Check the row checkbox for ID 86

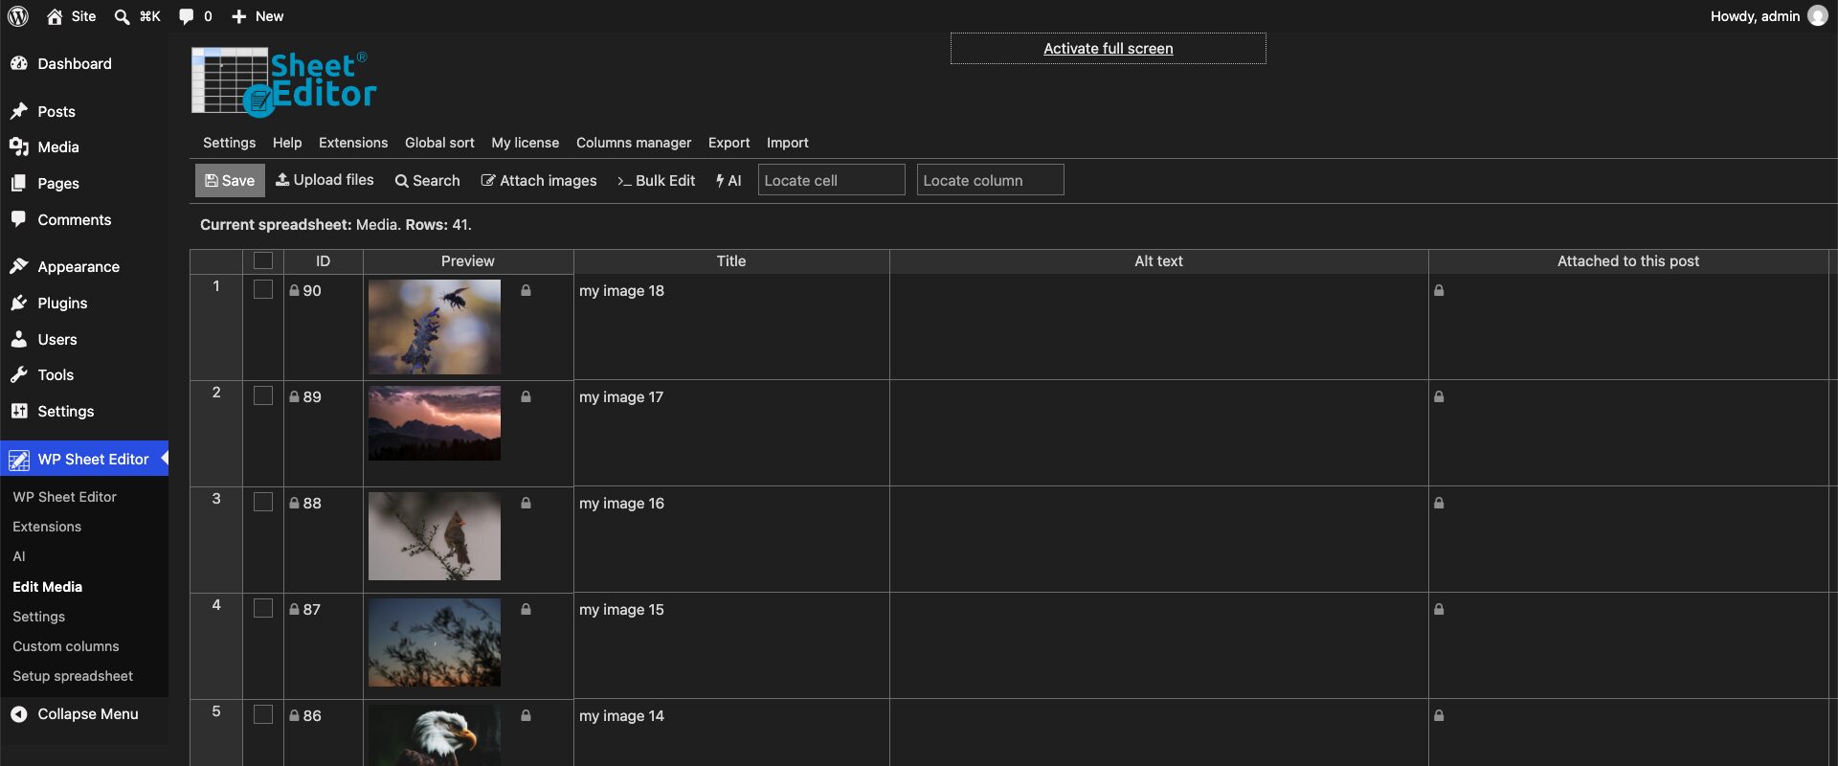click(263, 714)
